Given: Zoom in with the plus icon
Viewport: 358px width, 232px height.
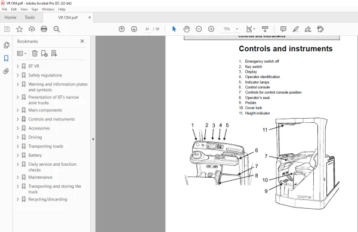Looking at the screenshot, I should [211, 29].
